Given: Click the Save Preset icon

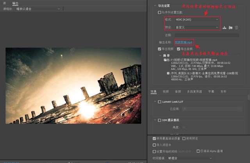Looking at the screenshot, I should click(x=225, y=28).
